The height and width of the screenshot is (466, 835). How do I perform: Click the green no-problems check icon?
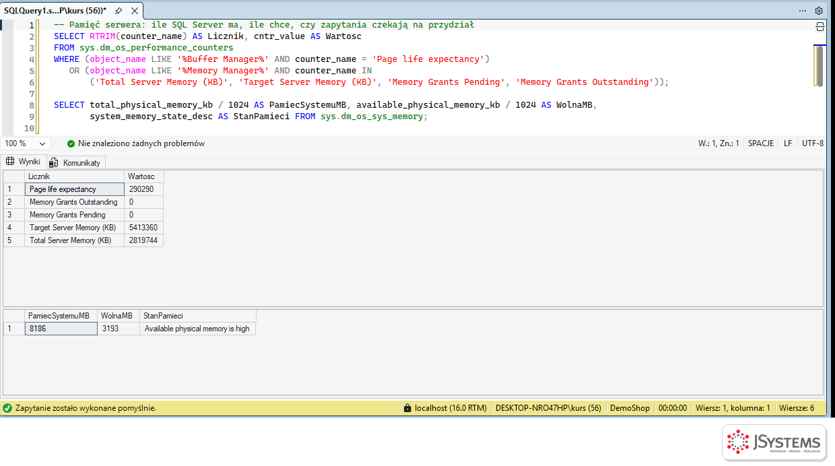click(x=71, y=143)
